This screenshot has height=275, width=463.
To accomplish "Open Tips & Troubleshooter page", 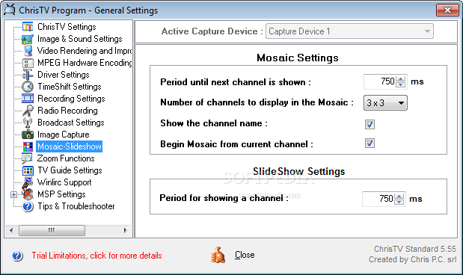I will [76, 206].
